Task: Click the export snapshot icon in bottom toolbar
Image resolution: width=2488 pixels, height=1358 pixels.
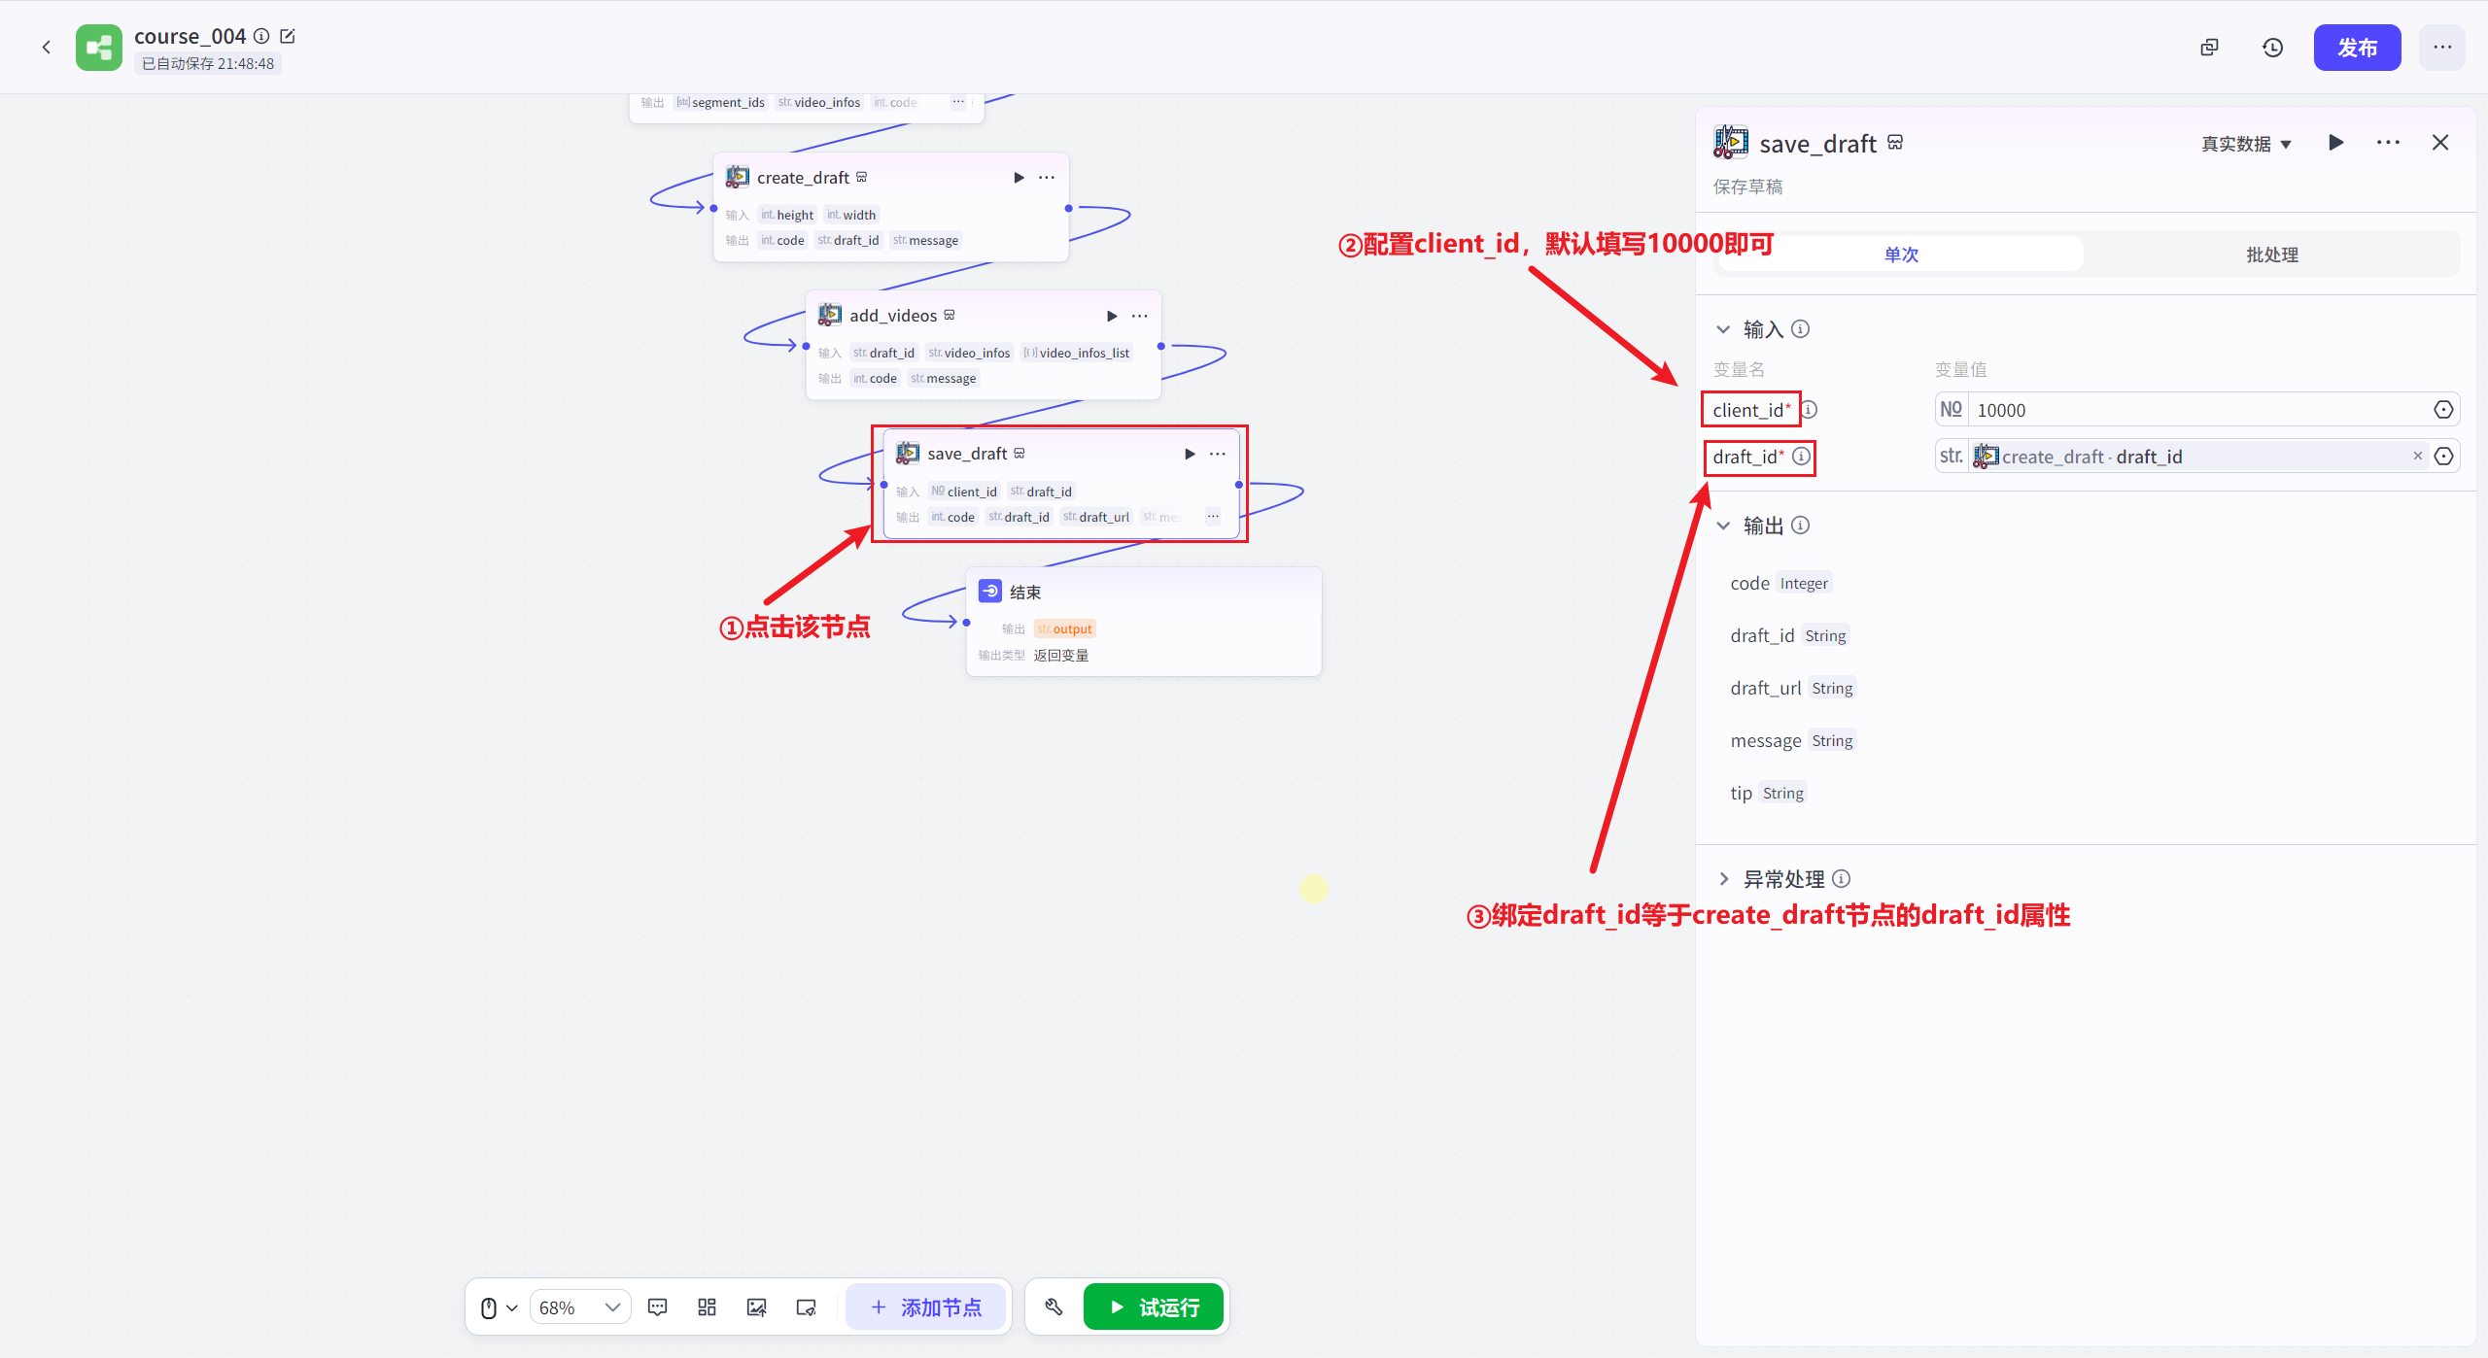Action: click(x=806, y=1307)
